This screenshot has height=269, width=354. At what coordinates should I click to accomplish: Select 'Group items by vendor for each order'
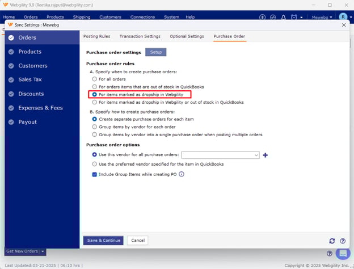[95, 127]
